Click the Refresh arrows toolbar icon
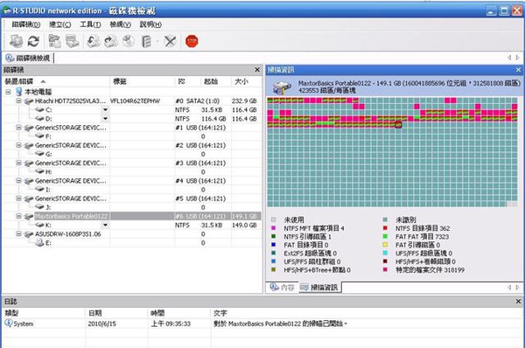This screenshot has height=348, width=525. click(33, 41)
